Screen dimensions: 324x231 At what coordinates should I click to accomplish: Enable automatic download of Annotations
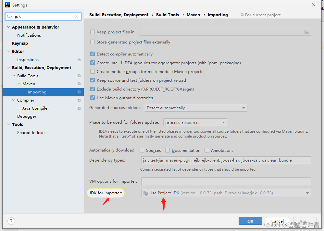[x=206, y=150]
